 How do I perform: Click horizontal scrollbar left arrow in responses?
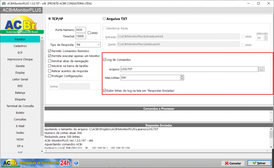pos(46,151)
